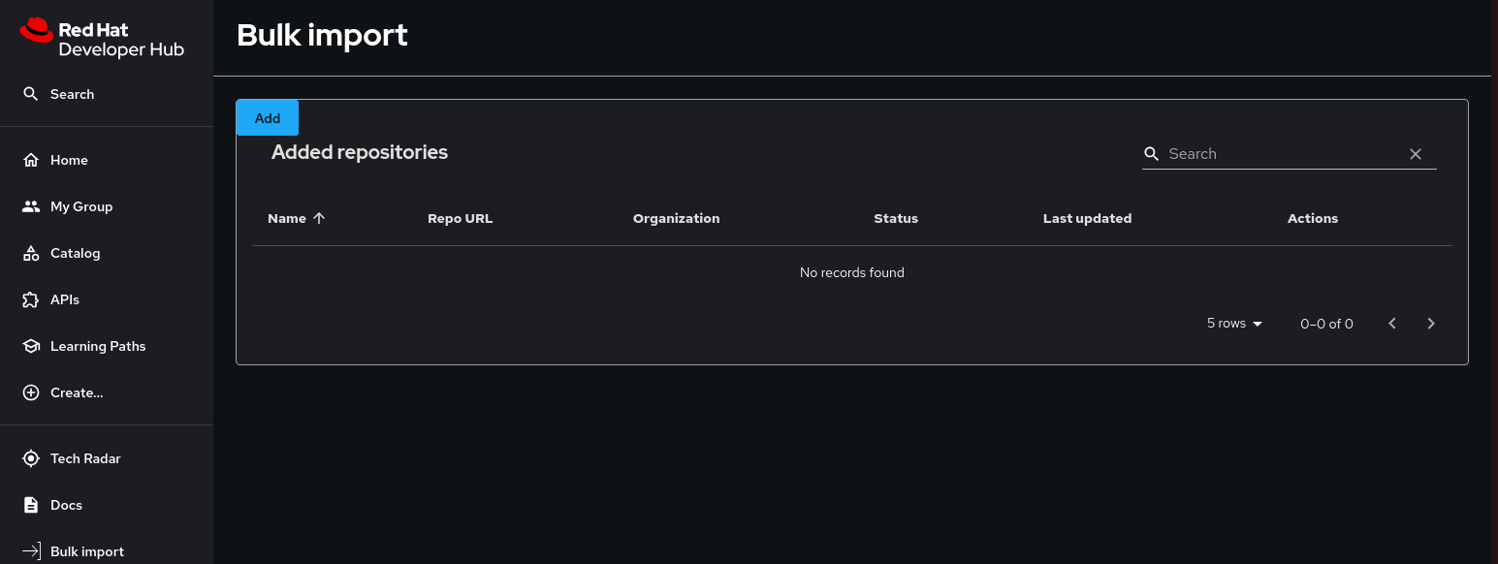The height and width of the screenshot is (564, 1498).
Task: Click the My Group people icon
Action: click(31, 206)
